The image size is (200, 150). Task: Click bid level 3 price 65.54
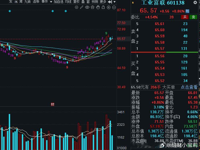coord(159,68)
